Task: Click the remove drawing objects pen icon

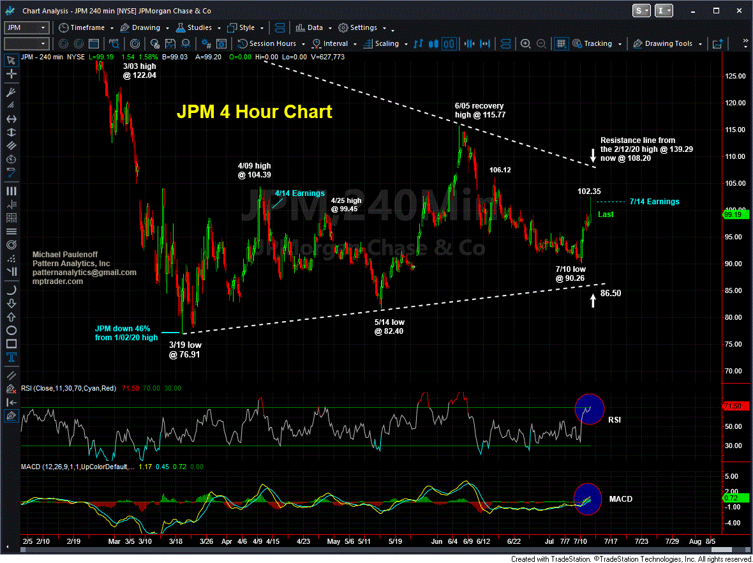Action: (x=11, y=388)
